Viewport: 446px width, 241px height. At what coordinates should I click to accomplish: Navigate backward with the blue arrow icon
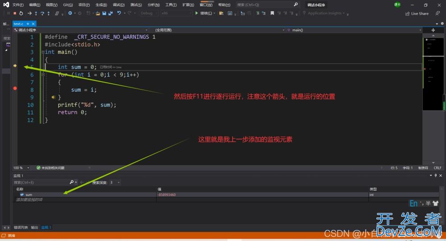[70, 13]
